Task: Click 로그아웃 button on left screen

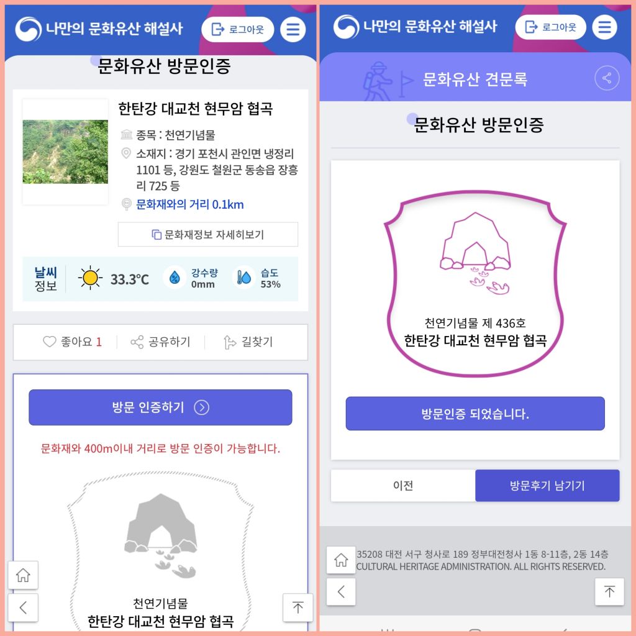Action: [238, 29]
